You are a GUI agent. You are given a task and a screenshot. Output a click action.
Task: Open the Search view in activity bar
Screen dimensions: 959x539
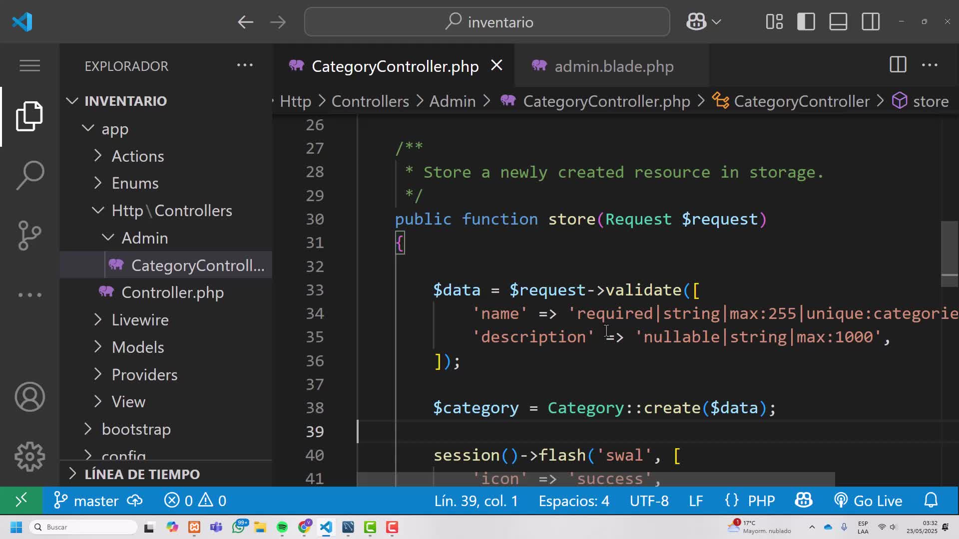29,175
